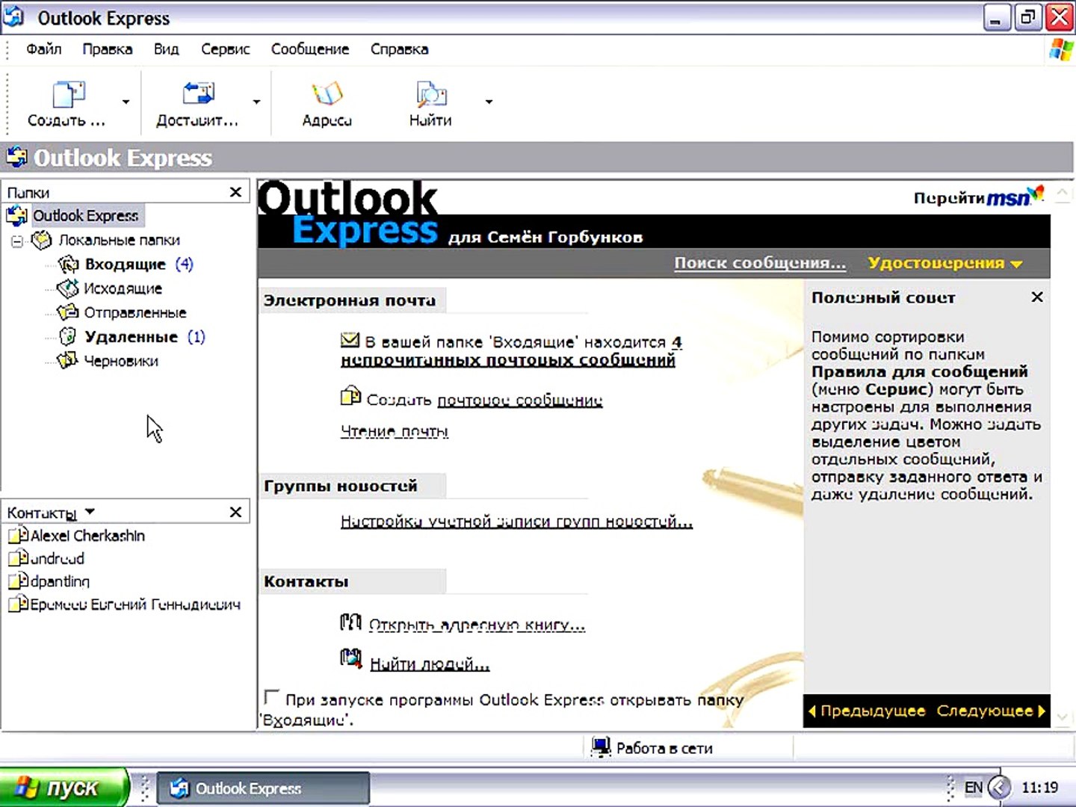This screenshot has width=1076, height=807.
Task: Click the Черновики drafts folder icon
Action: [x=68, y=360]
